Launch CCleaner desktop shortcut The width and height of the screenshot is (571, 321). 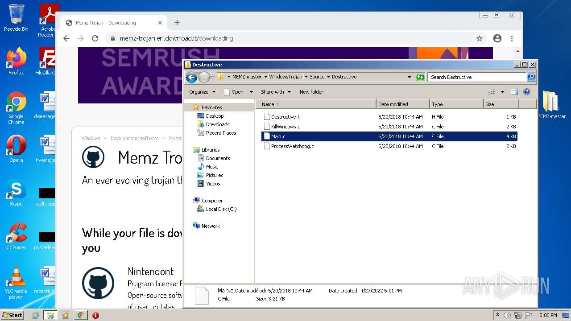(x=16, y=236)
